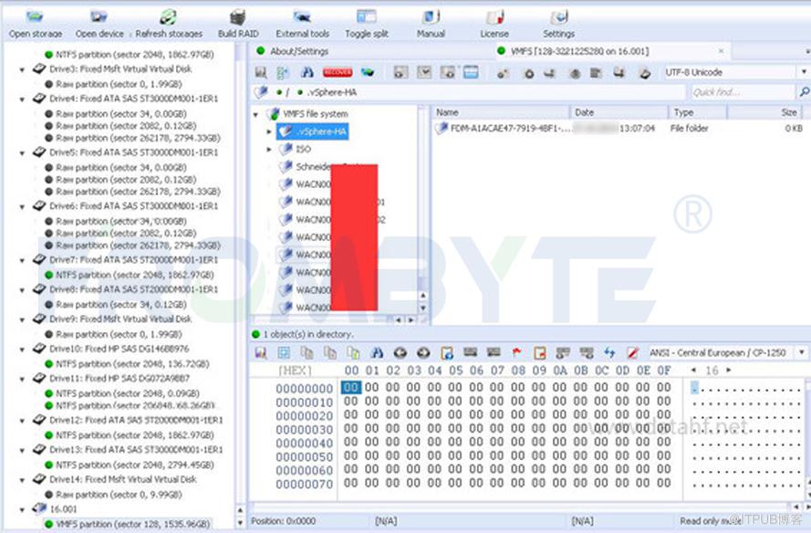811x533 pixels.
Task: Select hex byte at offset 00000000
Action: coord(351,387)
